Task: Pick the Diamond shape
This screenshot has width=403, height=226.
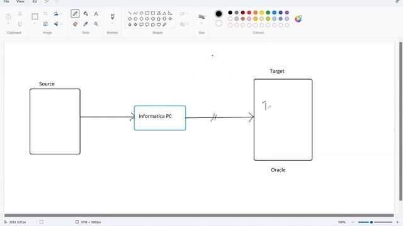Action: click(x=130, y=19)
